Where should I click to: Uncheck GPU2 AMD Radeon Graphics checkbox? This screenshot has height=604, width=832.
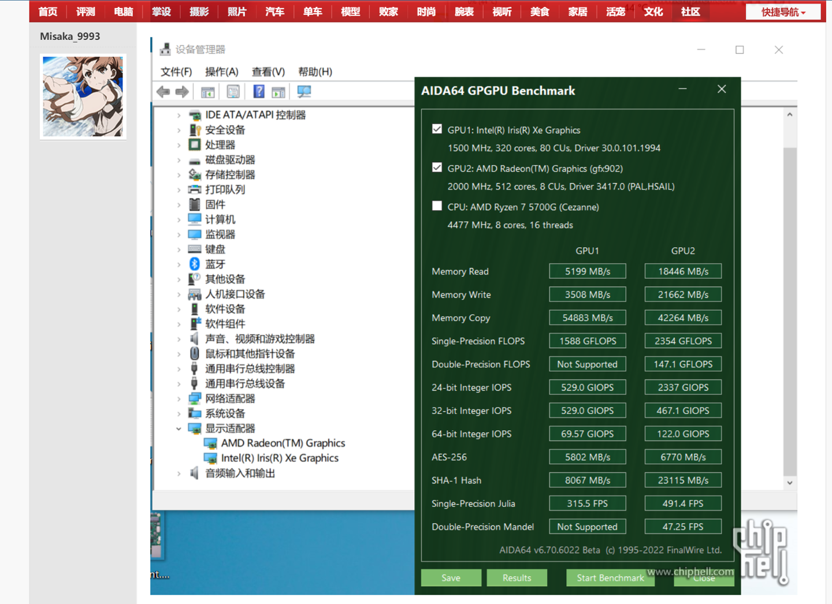click(x=437, y=167)
